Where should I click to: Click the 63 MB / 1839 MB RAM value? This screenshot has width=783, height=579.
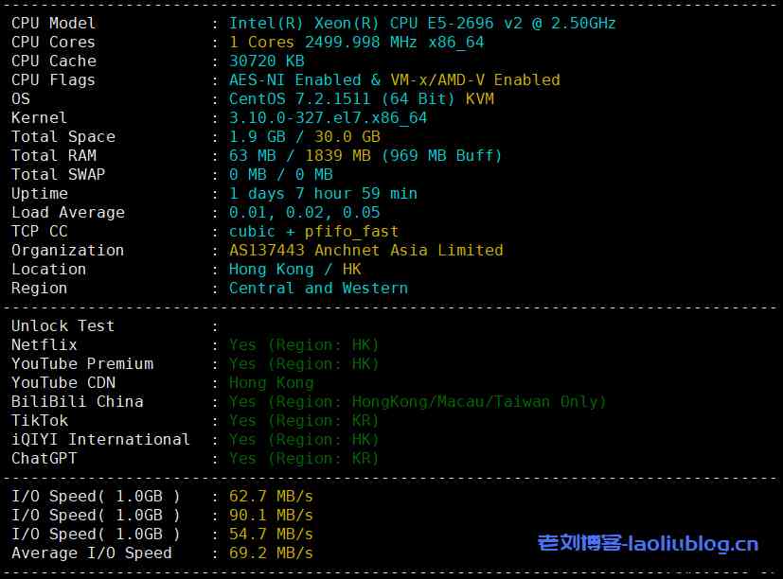pyautogui.click(x=365, y=156)
